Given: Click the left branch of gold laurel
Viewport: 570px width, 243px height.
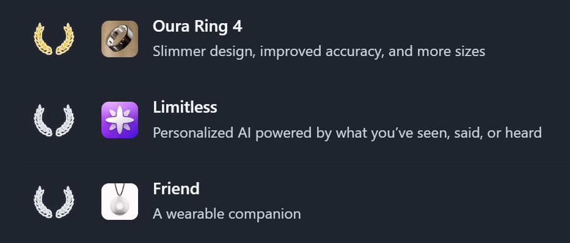Looking at the screenshot, I should pyautogui.click(x=43, y=39).
